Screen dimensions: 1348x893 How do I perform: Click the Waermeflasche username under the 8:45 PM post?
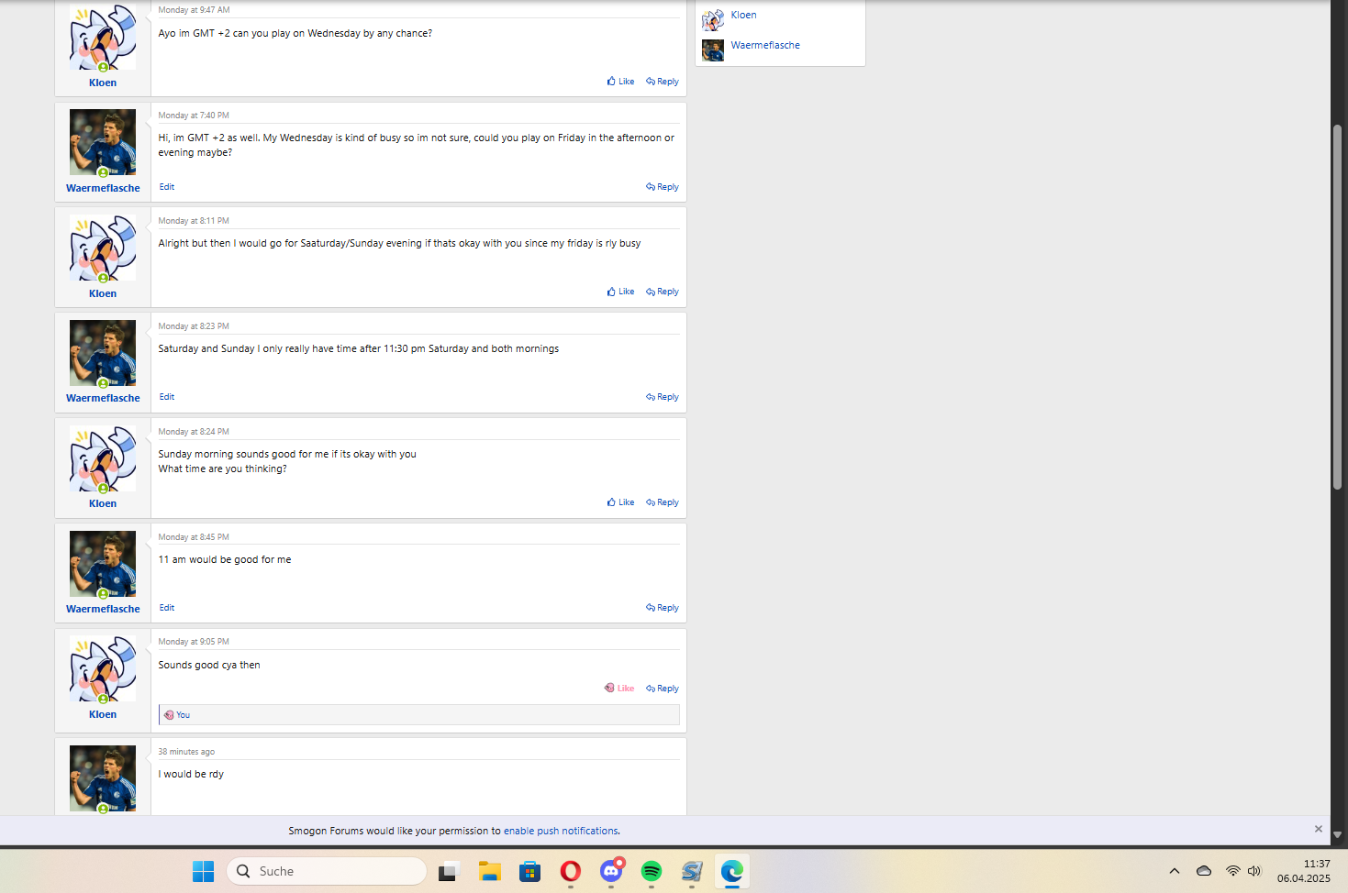click(103, 609)
